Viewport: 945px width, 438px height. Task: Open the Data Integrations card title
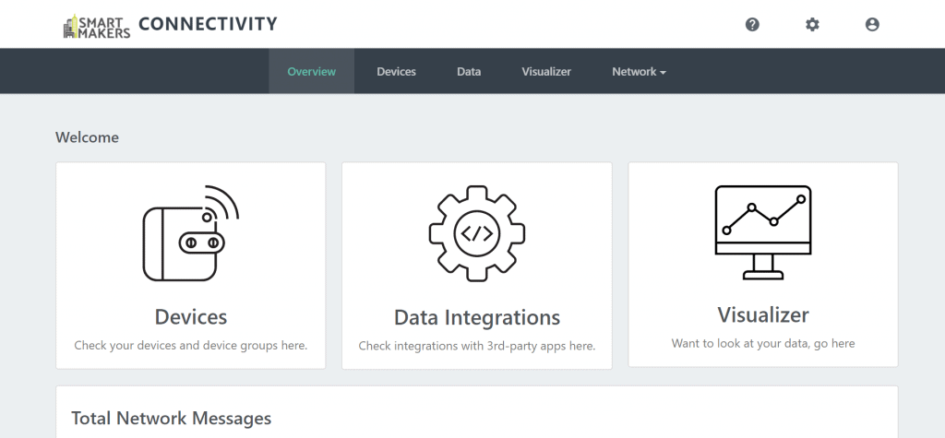click(x=477, y=317)
